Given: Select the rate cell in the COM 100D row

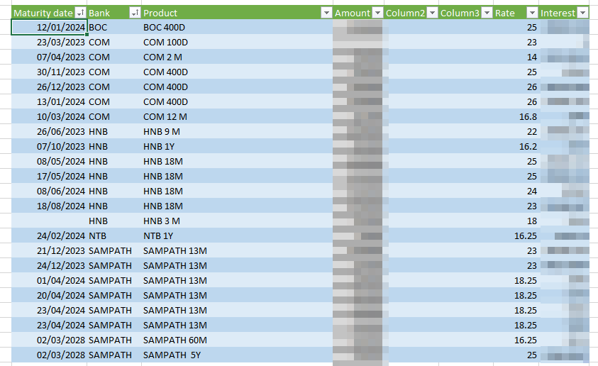Looking at the screenshot, I should 516,42.
